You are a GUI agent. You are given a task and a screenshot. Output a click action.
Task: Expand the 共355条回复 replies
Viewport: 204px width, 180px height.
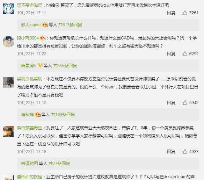(65, 65)
